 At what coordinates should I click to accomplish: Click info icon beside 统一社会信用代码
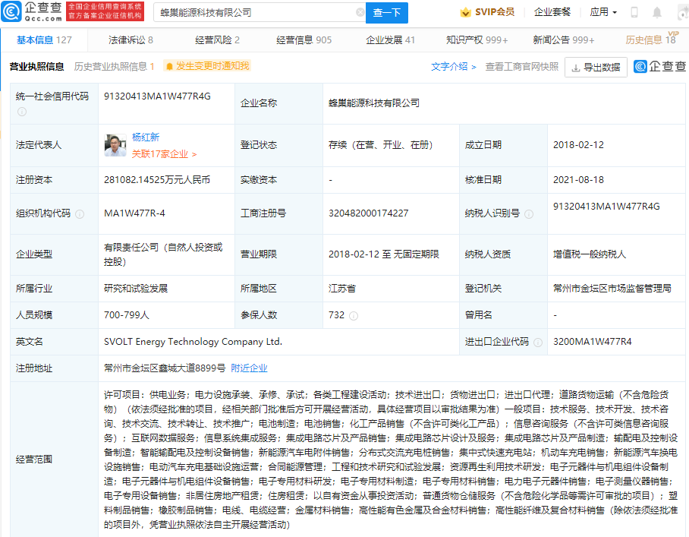(x=22, y=112)
